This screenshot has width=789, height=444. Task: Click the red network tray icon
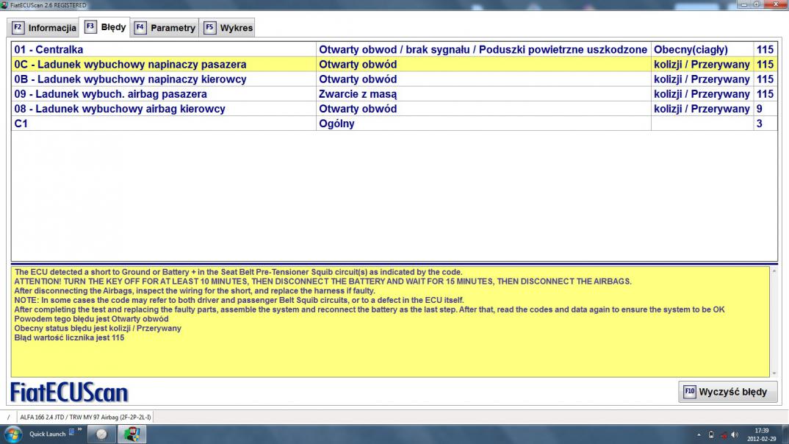click(x=723, y=435)
